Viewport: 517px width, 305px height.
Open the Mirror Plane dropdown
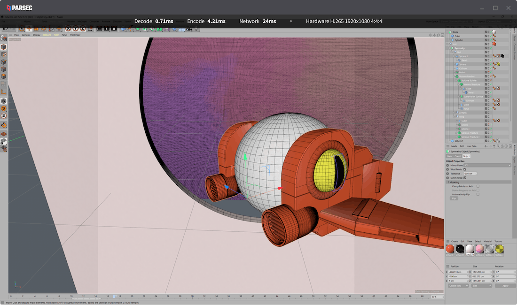point(487,165)
